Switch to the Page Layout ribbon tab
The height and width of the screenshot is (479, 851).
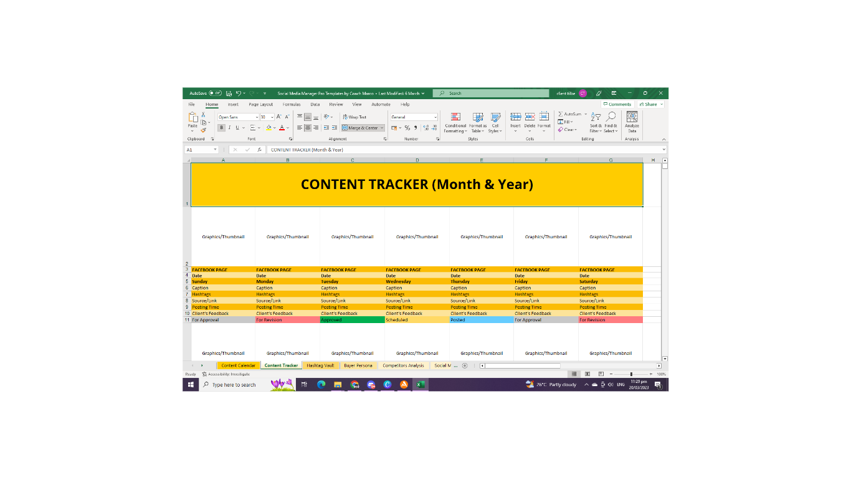[261, 104]
